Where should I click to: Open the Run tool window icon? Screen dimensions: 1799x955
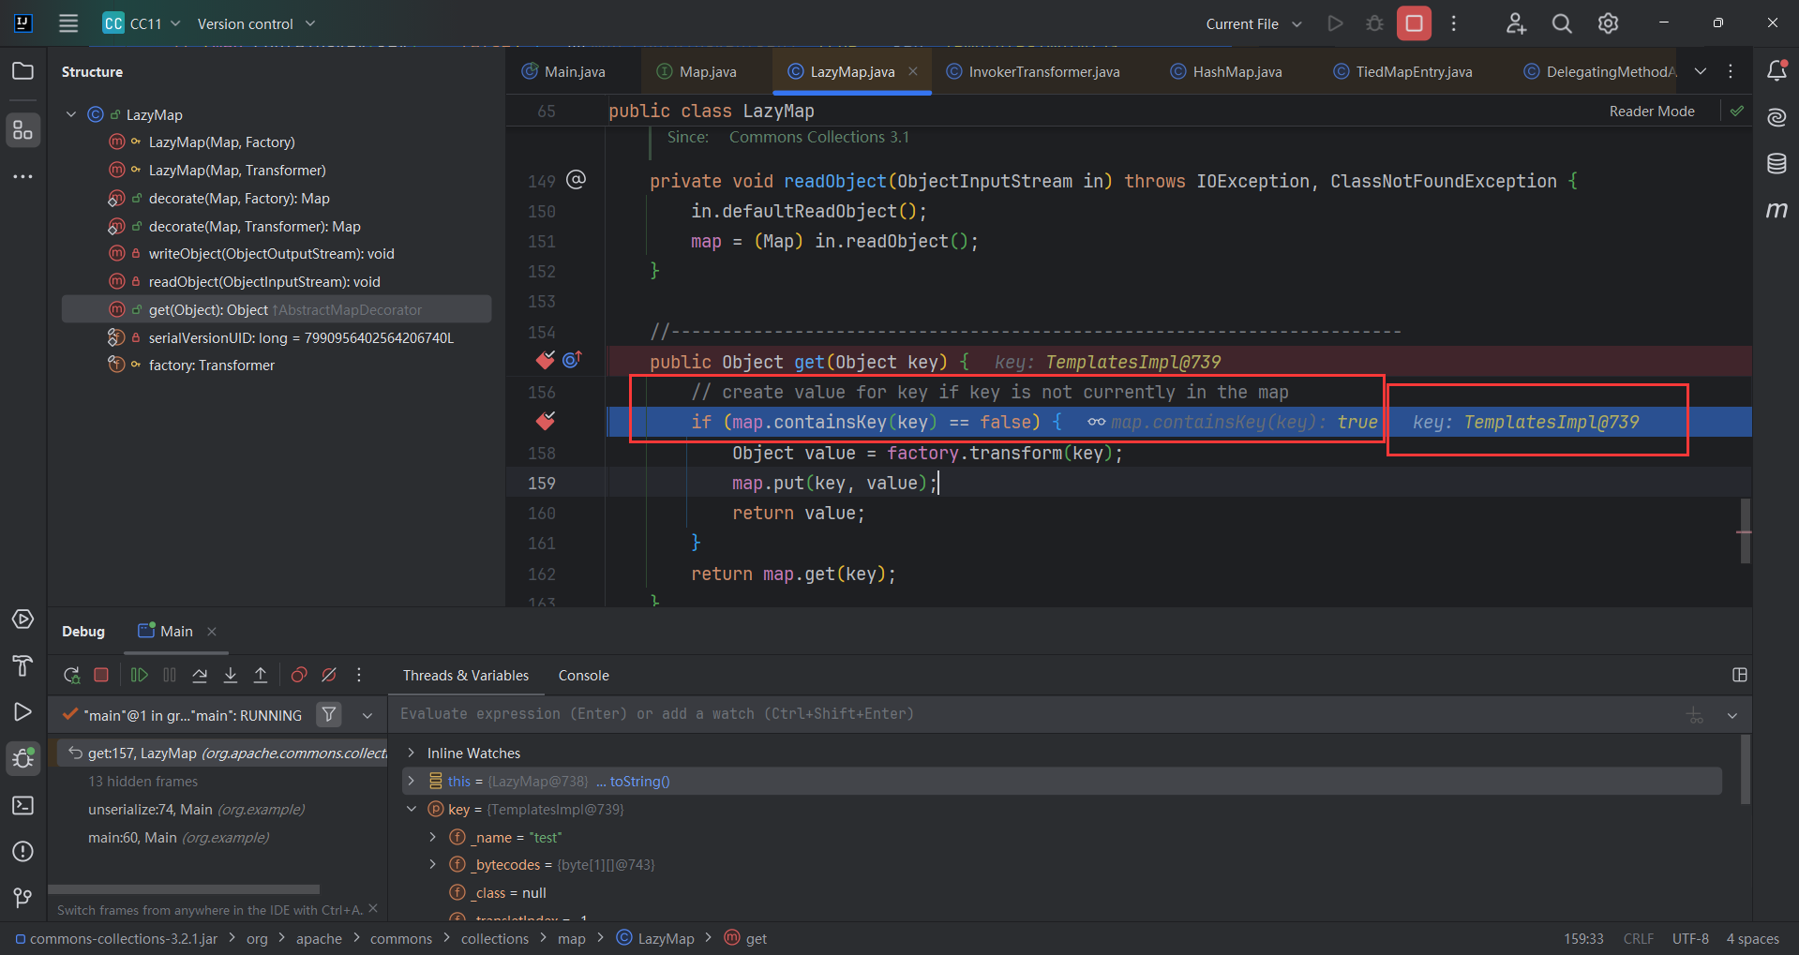[22, 712]
